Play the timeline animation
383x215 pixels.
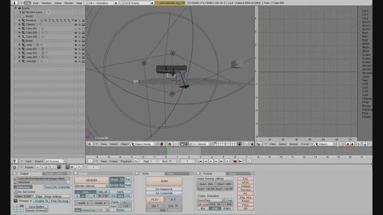(211, 161)
